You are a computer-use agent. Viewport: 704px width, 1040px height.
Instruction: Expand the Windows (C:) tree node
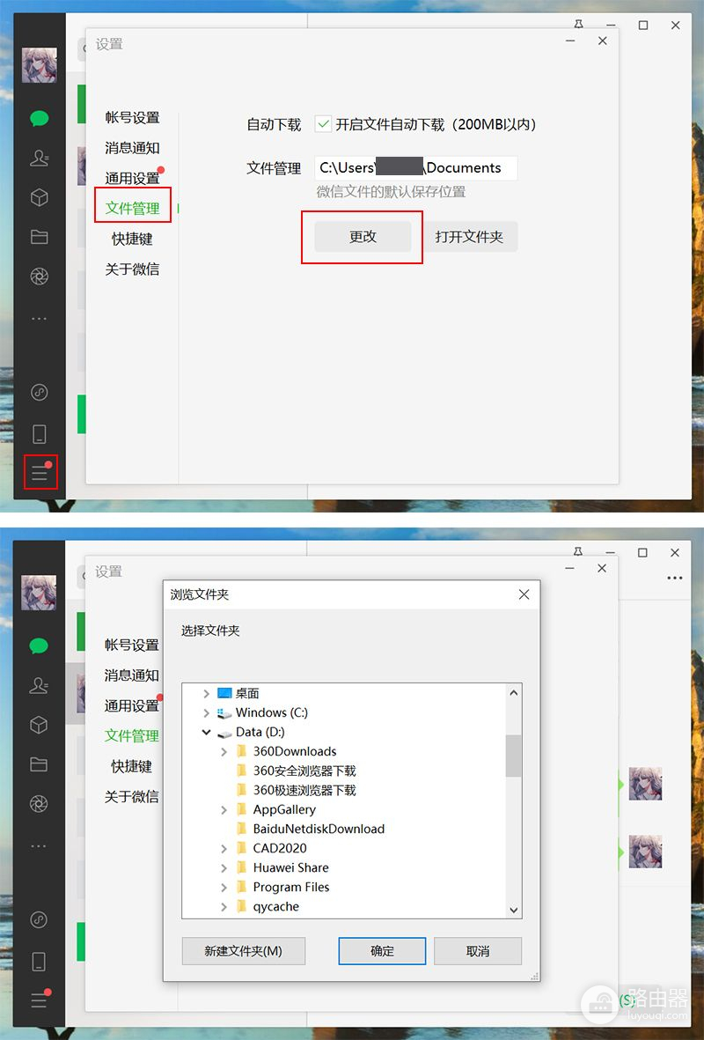206,713
